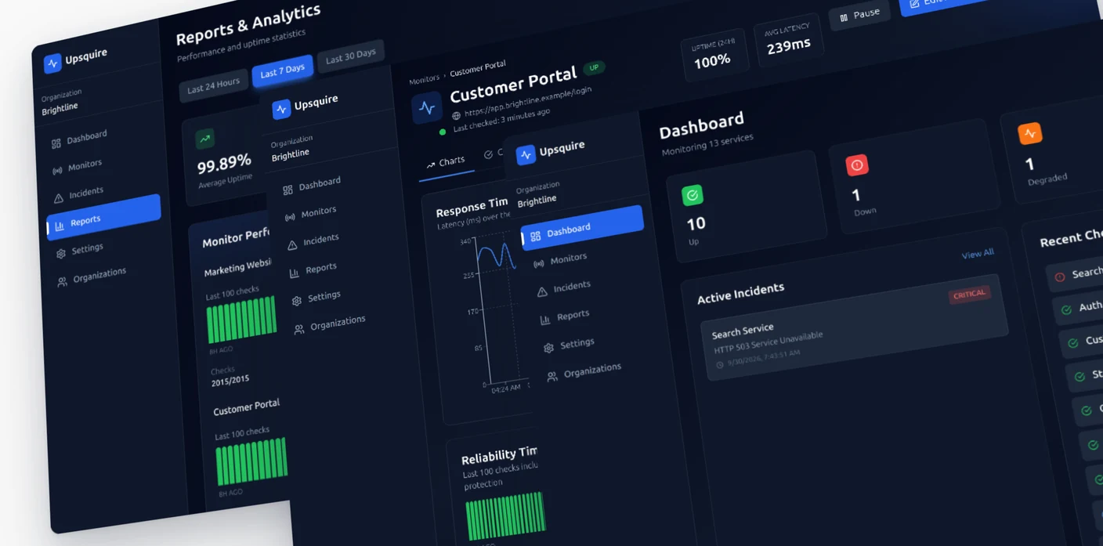Click Monitors signal icon in Customer Portal window sidebar

coord(290,217)
